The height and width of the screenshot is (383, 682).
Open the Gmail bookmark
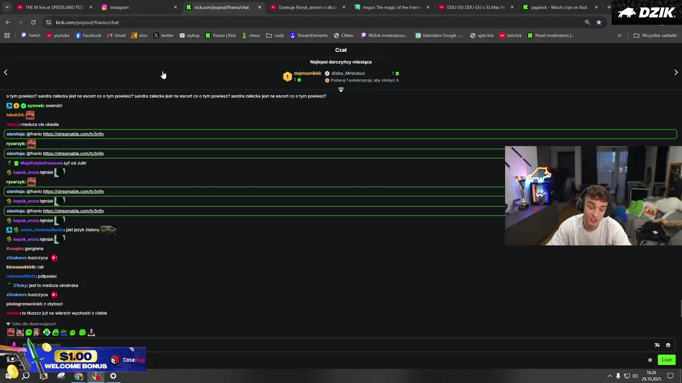point(116,36)
